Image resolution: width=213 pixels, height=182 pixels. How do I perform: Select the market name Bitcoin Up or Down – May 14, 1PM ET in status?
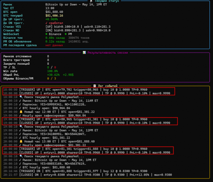click(76, 5)
